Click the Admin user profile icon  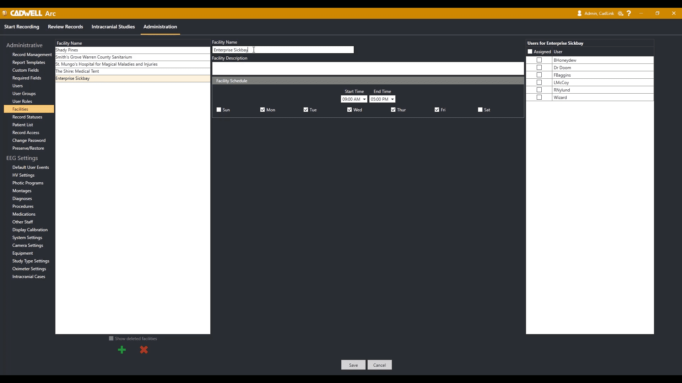click(x=579, y=13)
